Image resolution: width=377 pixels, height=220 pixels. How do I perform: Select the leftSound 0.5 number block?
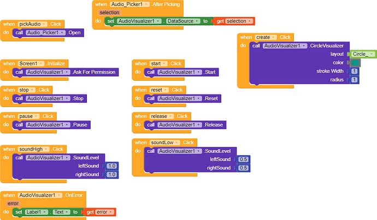point(243,159)
